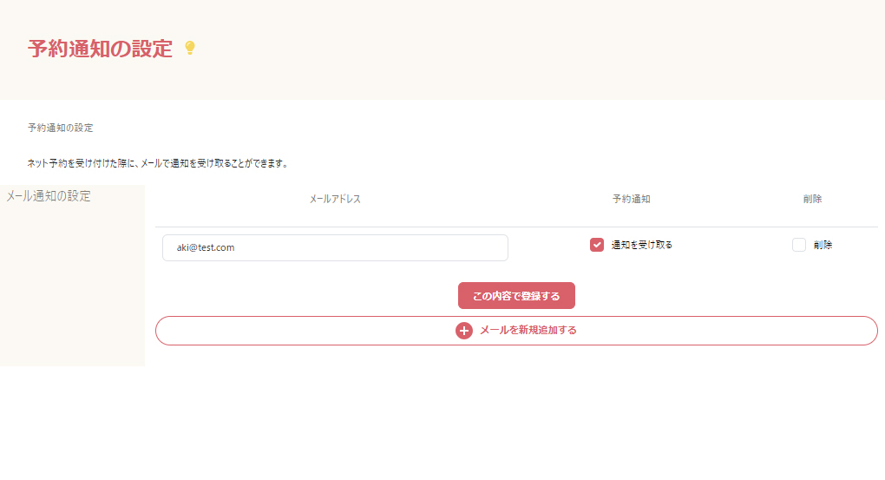Screen dimensions: 885x480
Task: Click the 通知を受け取る label text
Action: point(642,245)
